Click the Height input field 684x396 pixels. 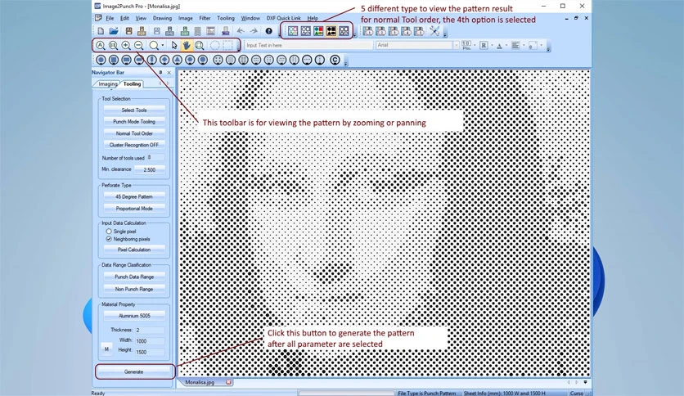tap(150, 352)
